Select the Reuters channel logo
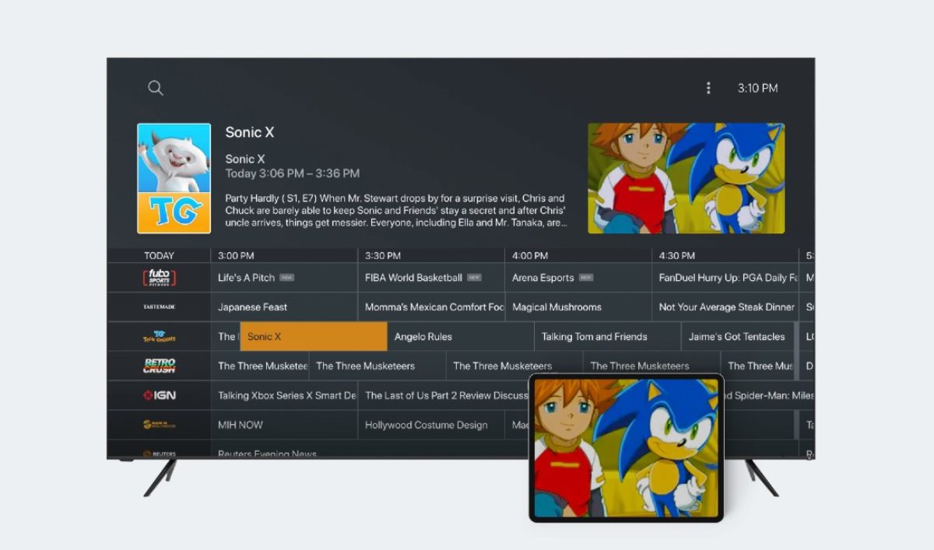The height and width of the screenshot is (550, 934). [159, 453]
